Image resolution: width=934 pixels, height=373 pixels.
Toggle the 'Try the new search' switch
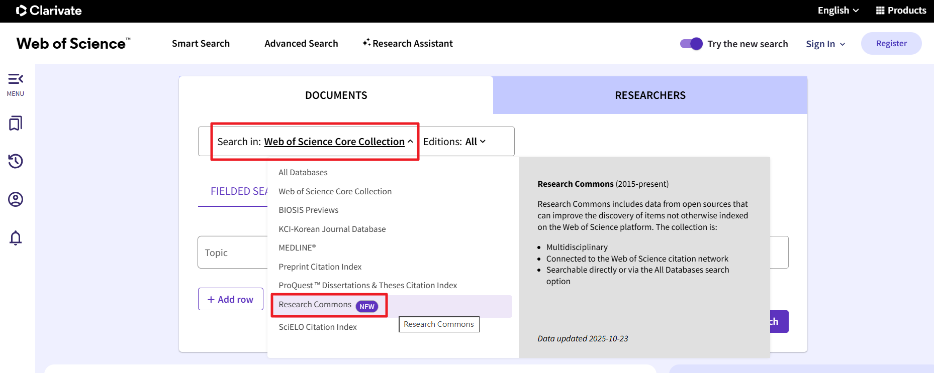[691, 44]
